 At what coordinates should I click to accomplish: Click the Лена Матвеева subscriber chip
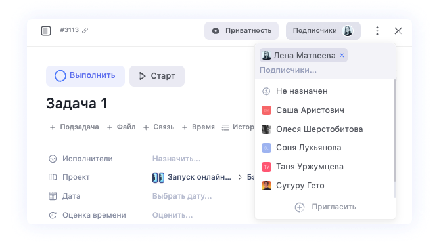[304, 55]
